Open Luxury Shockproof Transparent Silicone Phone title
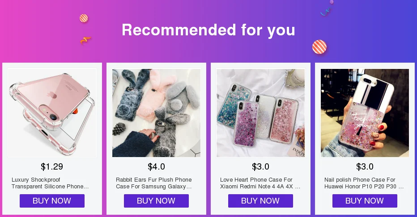The height and width of the screenshot is (217, 417). pos(50,183)
